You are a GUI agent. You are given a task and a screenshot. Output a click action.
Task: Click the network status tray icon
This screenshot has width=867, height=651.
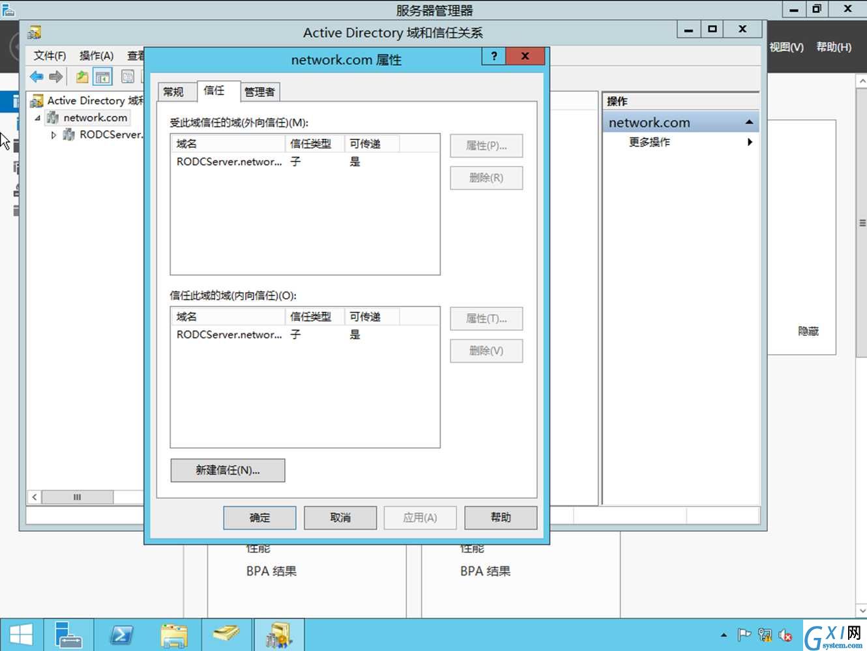coord(765,635)
